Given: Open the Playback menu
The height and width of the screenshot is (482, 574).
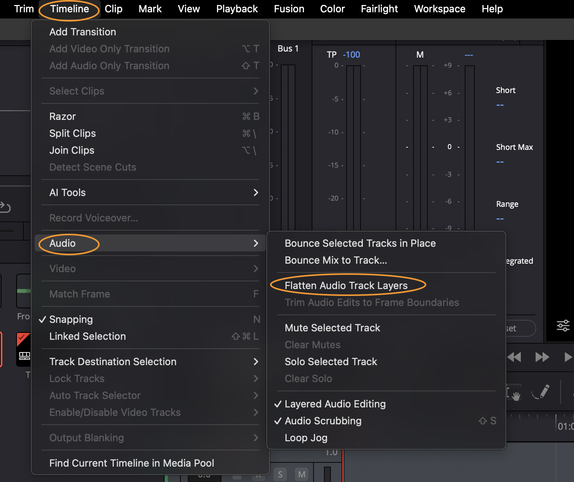Looking at the screenshot, I should [237, 9].
